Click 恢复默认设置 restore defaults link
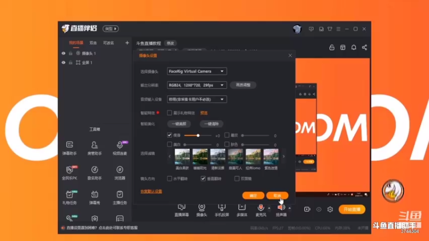The width and height of the screenshot is (429, 241). point(151,191)
